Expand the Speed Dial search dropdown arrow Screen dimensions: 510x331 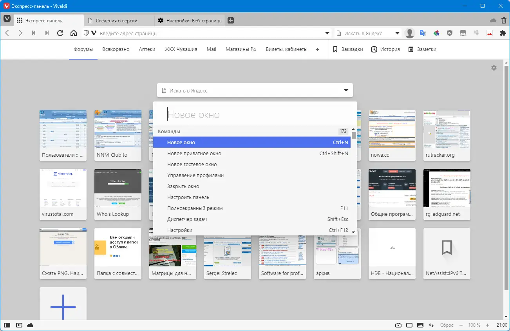[346, 90]
